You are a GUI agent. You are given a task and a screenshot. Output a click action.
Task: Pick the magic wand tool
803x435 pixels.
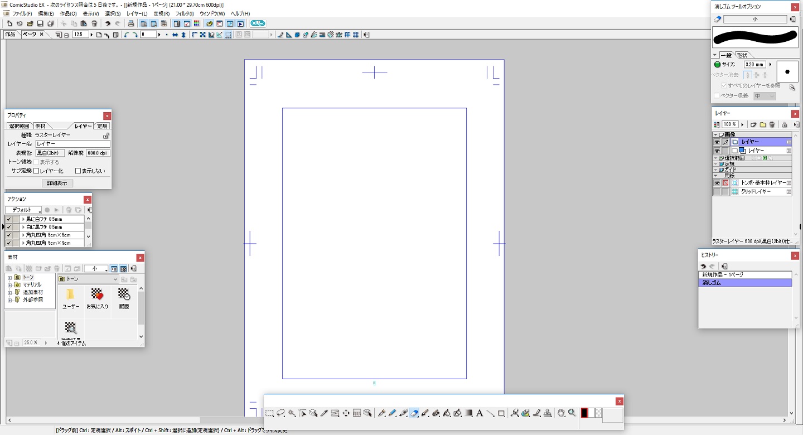(x=291, y=413)
